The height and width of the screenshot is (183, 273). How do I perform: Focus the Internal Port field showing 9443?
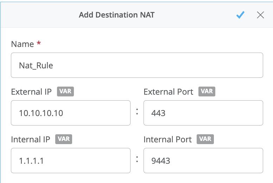203,161
